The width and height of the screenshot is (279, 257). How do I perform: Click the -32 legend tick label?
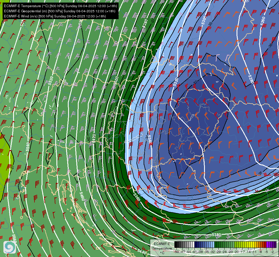pyautogui.click(x=213, y=252)
